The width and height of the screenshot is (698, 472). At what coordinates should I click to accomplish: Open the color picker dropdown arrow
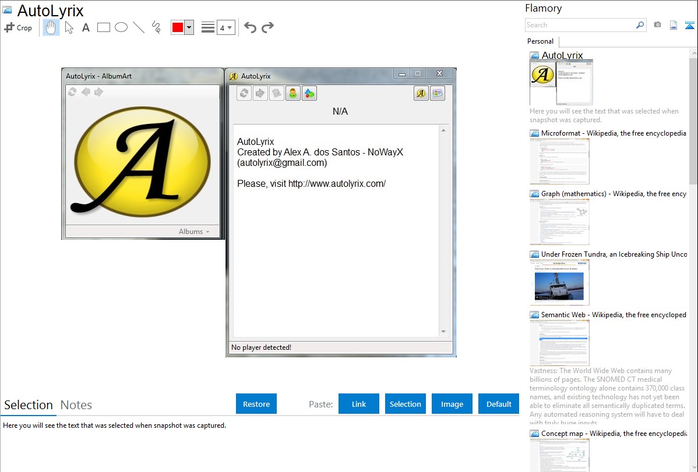pyautogui.click(x=189, y=27)
